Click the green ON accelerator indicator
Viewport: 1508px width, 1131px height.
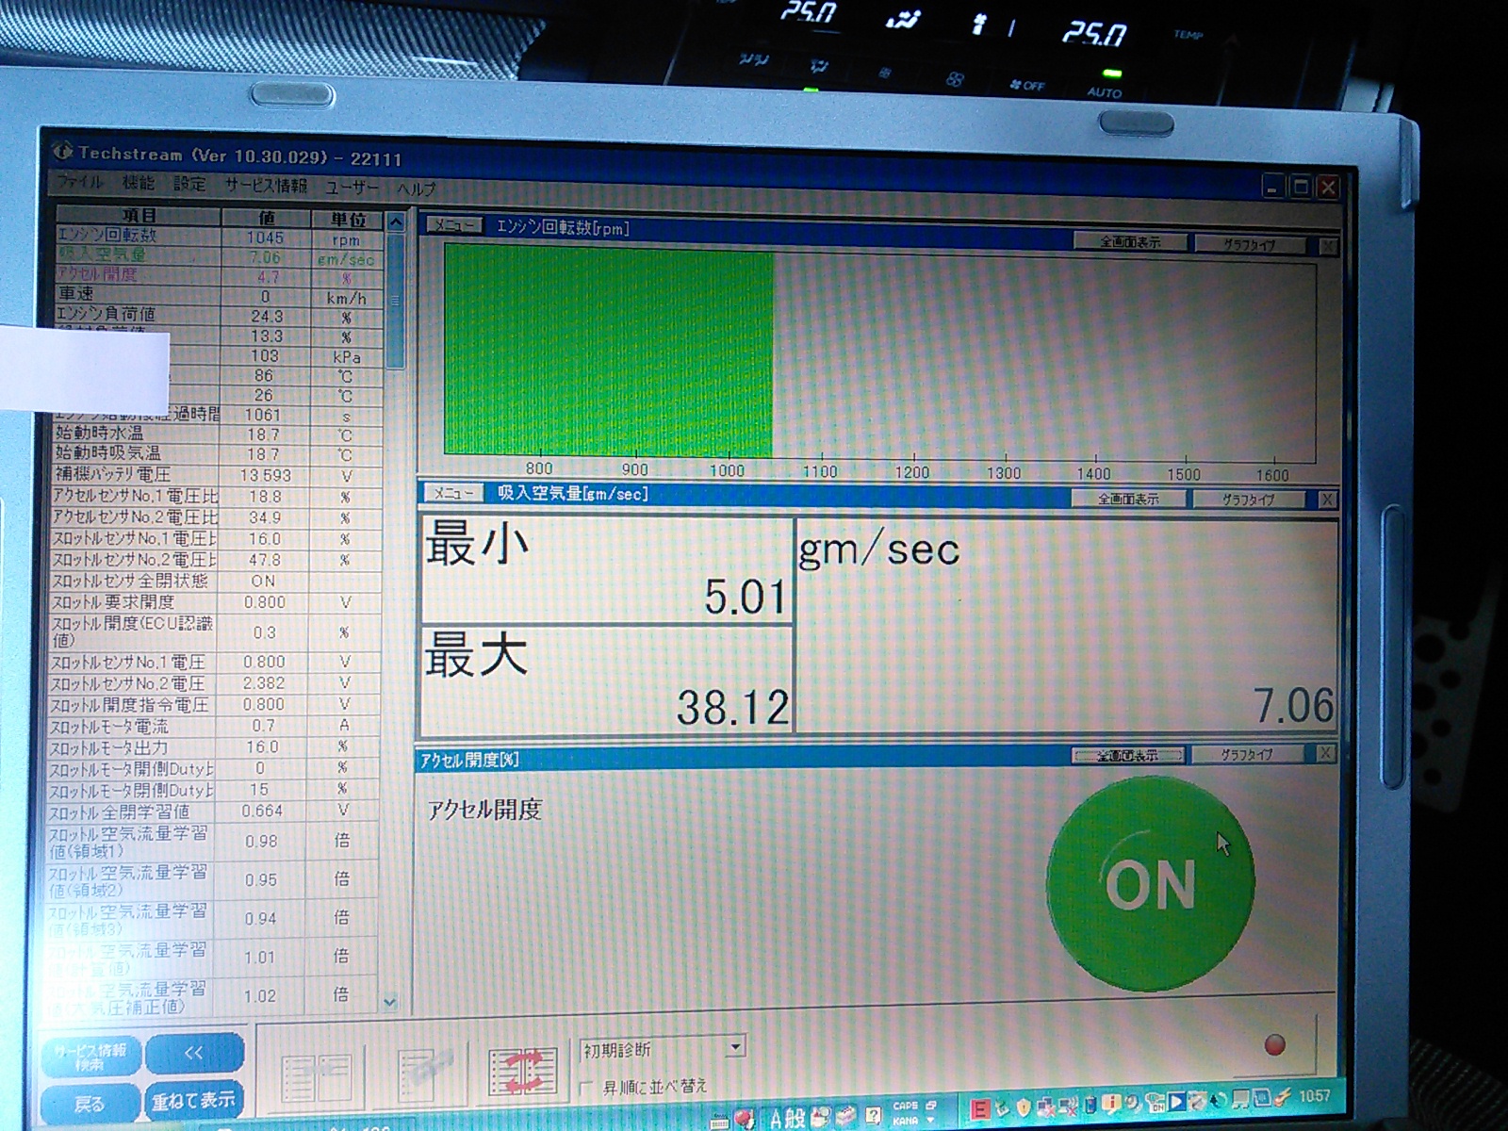1150,884
